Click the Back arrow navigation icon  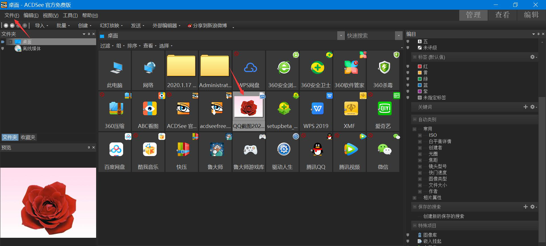coord(12,26)
